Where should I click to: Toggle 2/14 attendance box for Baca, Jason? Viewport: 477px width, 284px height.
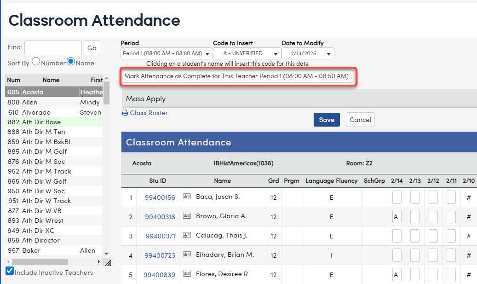(397, 197)
